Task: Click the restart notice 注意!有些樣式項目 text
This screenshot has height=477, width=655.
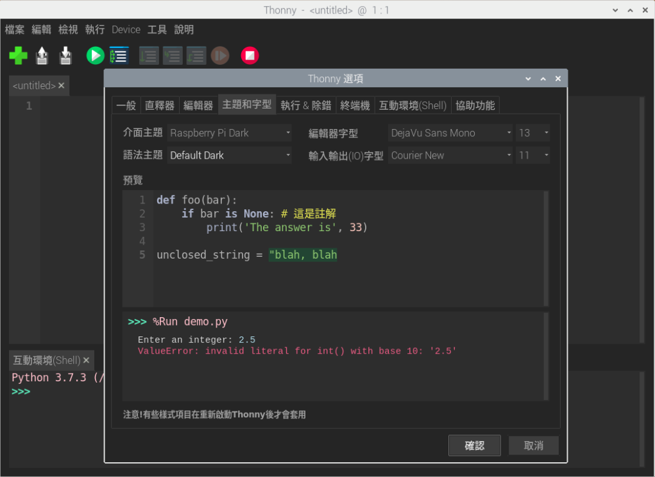Action: click(214, 415)
